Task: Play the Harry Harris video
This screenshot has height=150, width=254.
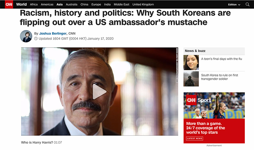Action: (x=99, y=92)
